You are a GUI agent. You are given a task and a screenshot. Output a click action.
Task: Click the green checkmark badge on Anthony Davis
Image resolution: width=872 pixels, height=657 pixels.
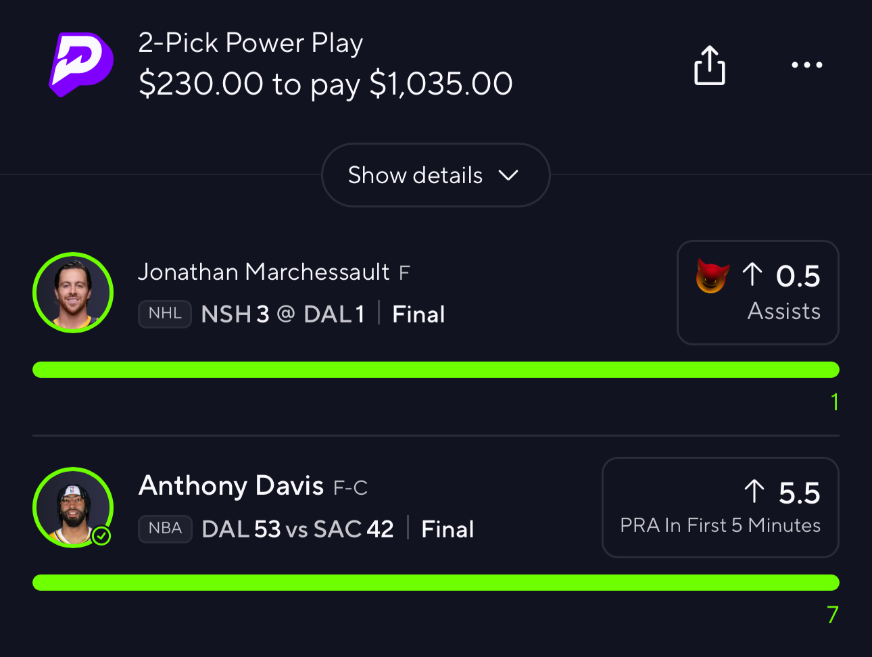pyautogui.click(x=101, y=536)
